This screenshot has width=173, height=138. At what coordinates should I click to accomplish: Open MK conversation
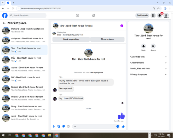(24, 79)
